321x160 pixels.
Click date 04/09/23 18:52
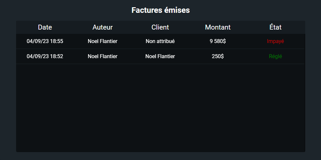pos(45,57)
